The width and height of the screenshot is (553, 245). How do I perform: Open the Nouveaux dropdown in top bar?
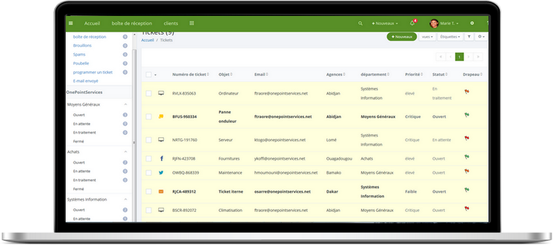pyautogui.click(x=385, y=23)
